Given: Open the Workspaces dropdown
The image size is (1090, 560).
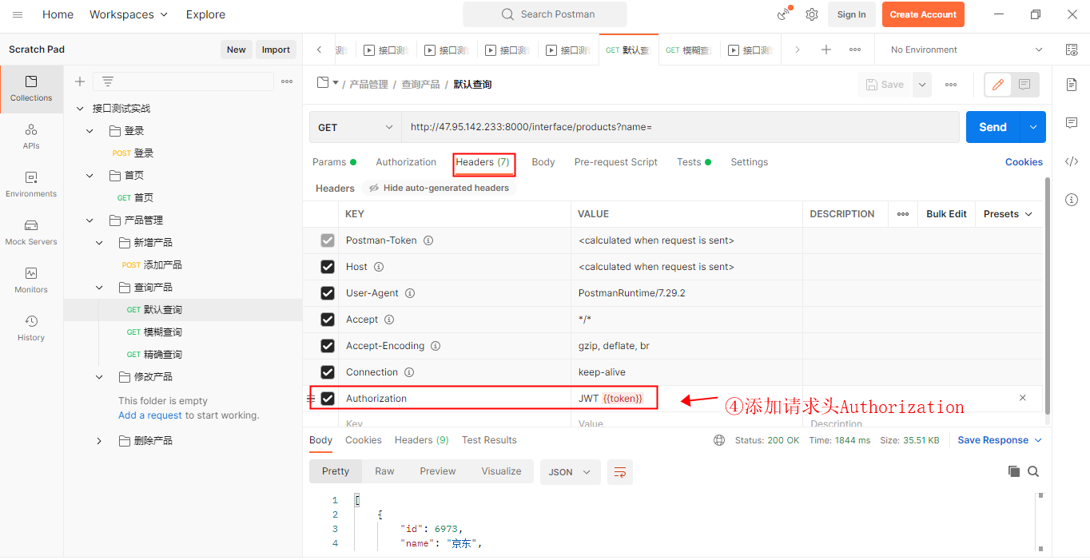Looking at the screenshot, I should tap(129, 14).
